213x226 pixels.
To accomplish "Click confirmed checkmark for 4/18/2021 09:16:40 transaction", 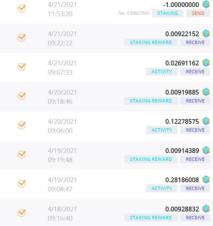I will coord(22,213).
